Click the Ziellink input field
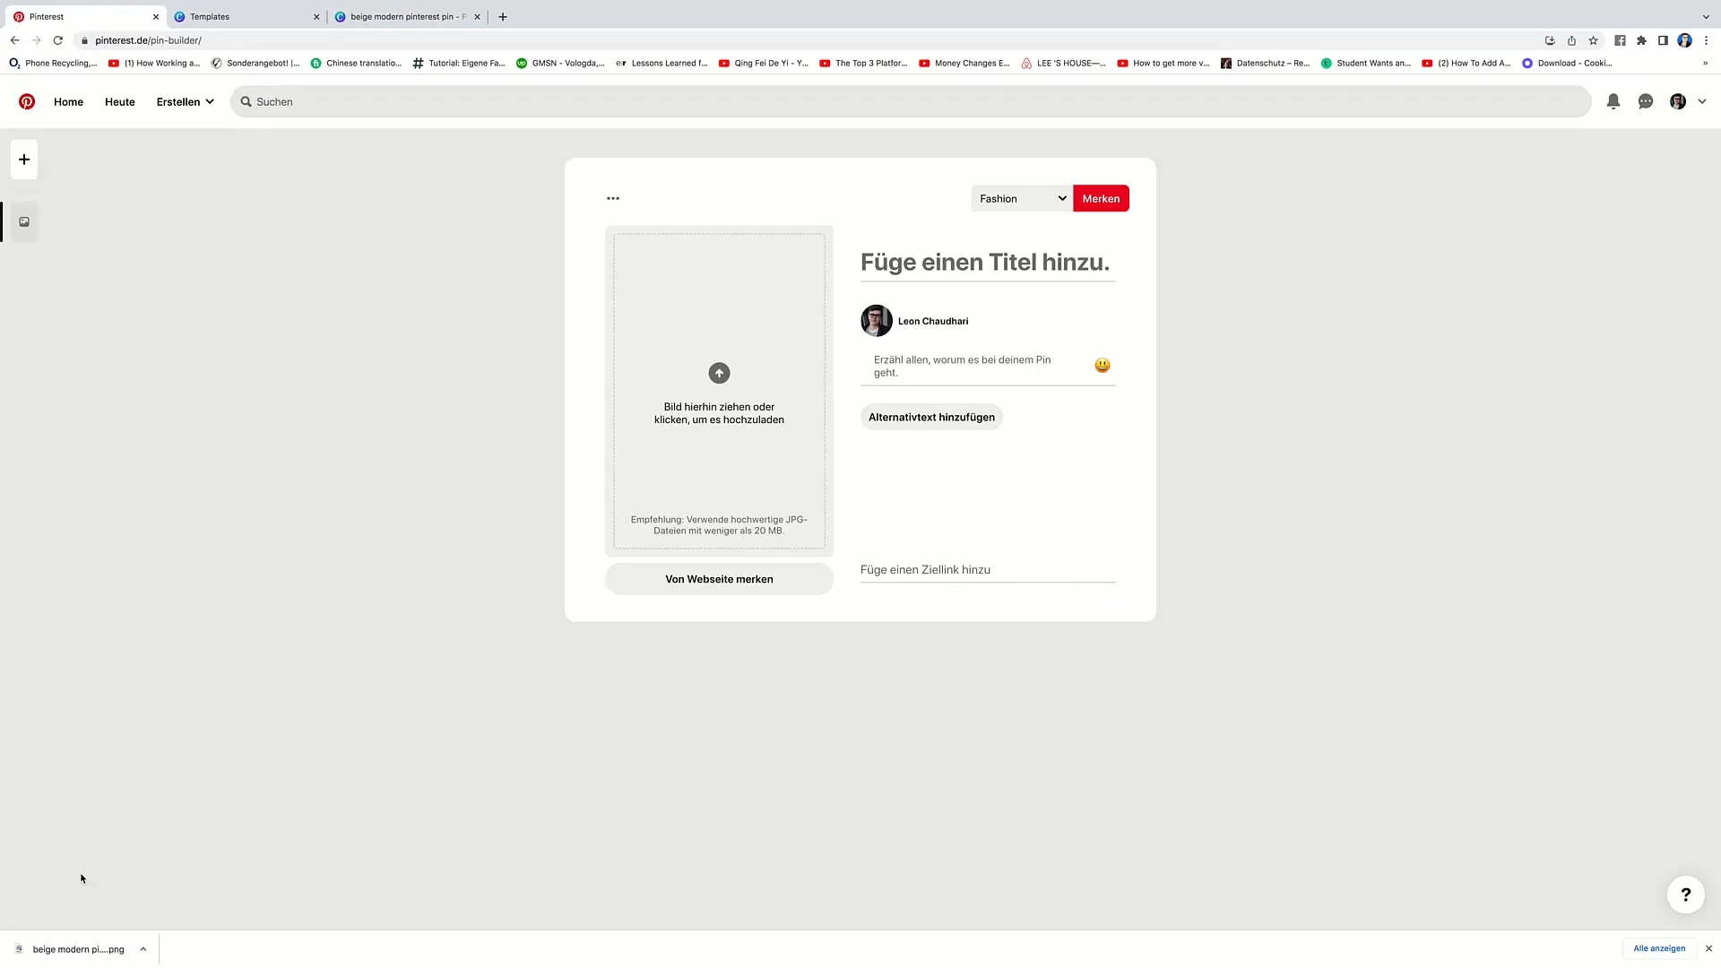This screenshot has width=1721, height=968. [x=988, y=570]
